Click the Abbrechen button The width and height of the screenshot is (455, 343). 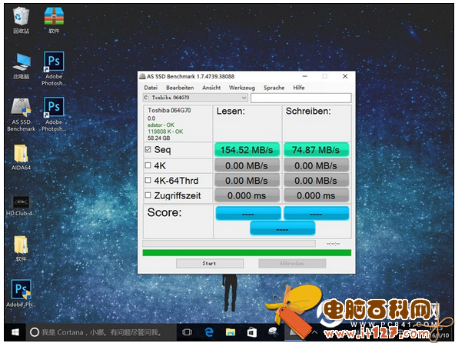pos(292,264)
